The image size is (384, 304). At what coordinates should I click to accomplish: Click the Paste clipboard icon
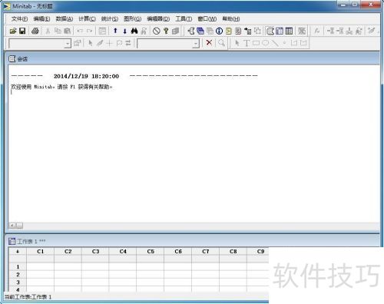pos(67,31)
